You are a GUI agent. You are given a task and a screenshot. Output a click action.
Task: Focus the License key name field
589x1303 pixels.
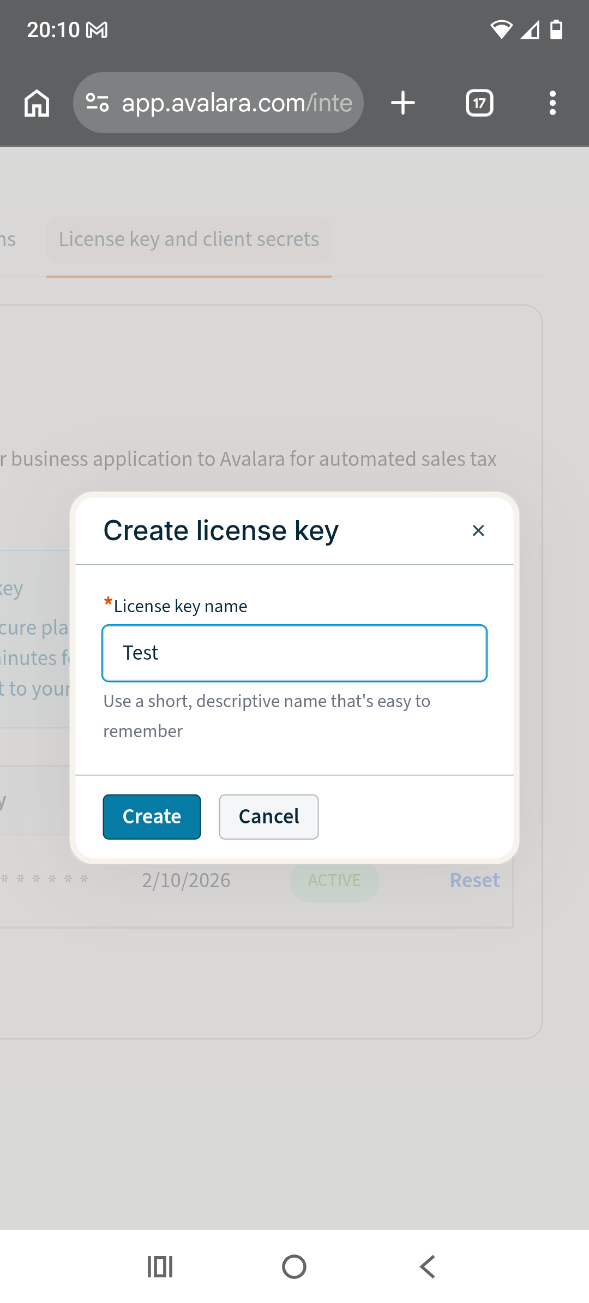point(294,653)
